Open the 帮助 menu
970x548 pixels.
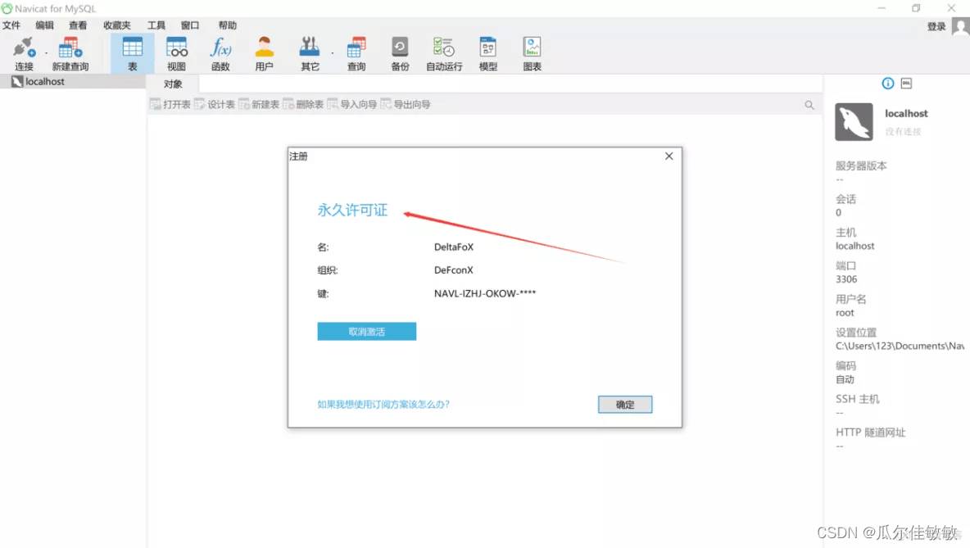[x=227, y=25]
